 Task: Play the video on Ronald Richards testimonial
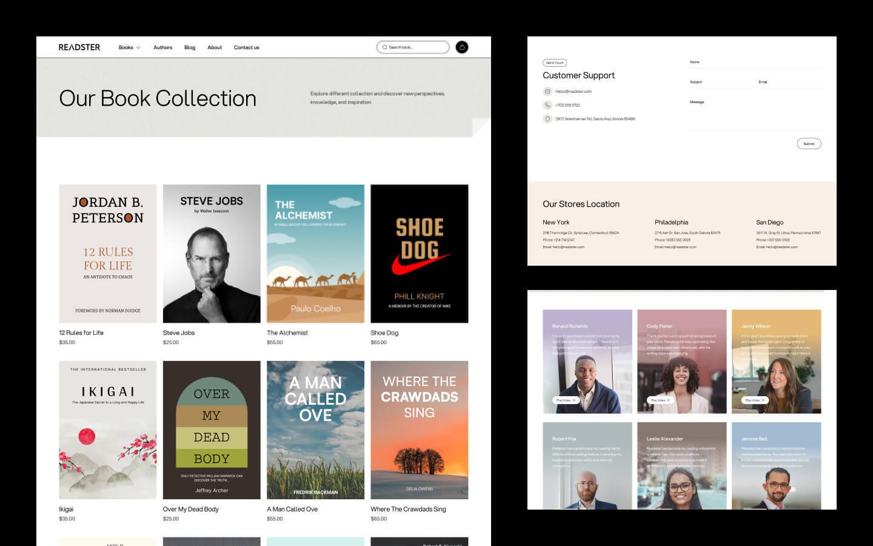coord(567,400)
